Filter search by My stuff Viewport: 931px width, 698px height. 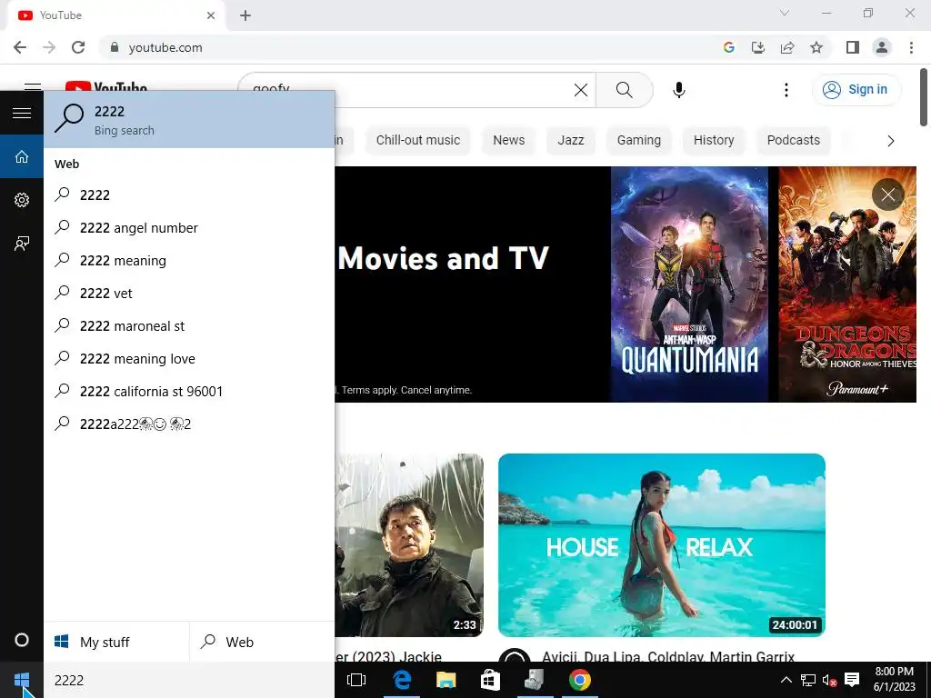116,643
